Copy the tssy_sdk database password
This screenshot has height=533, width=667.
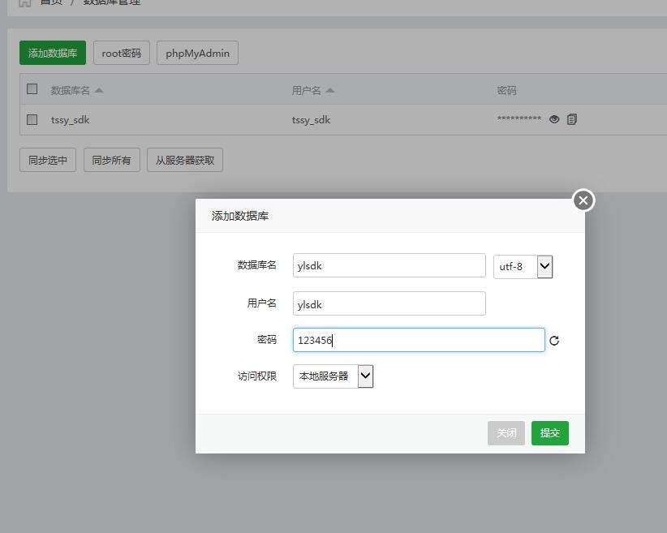point(572,119)
